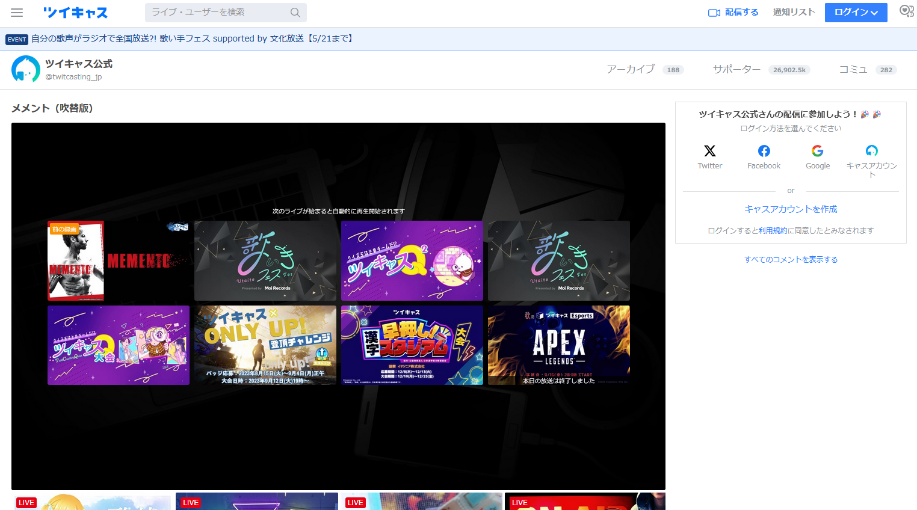The height and width of the screenshot is (510, 917).
Task: Log in with the Google icon
Action: pyautogui.click(x=818, y=151)
